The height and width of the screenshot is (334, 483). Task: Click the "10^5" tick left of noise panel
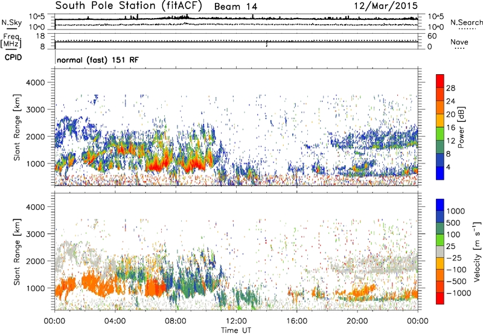click(37, 16)
